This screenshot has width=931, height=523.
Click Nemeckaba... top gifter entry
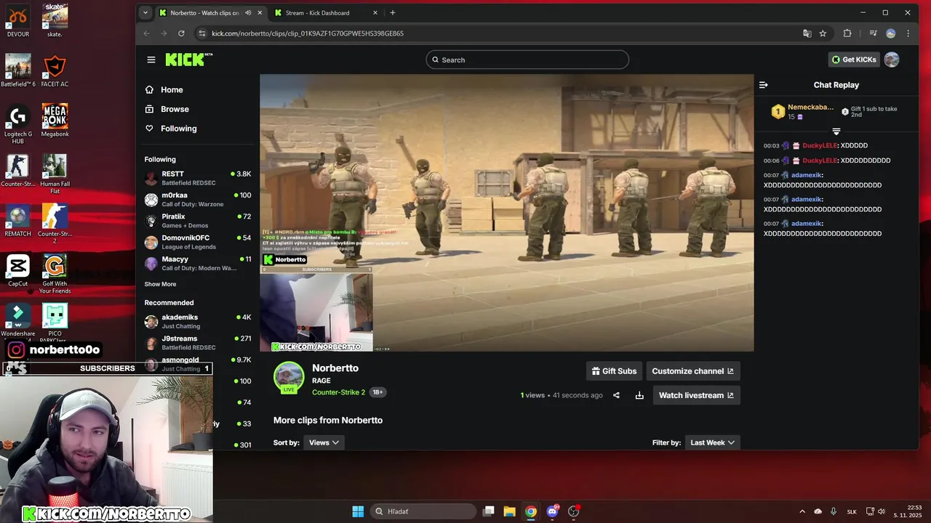click(x=803, y=111)
